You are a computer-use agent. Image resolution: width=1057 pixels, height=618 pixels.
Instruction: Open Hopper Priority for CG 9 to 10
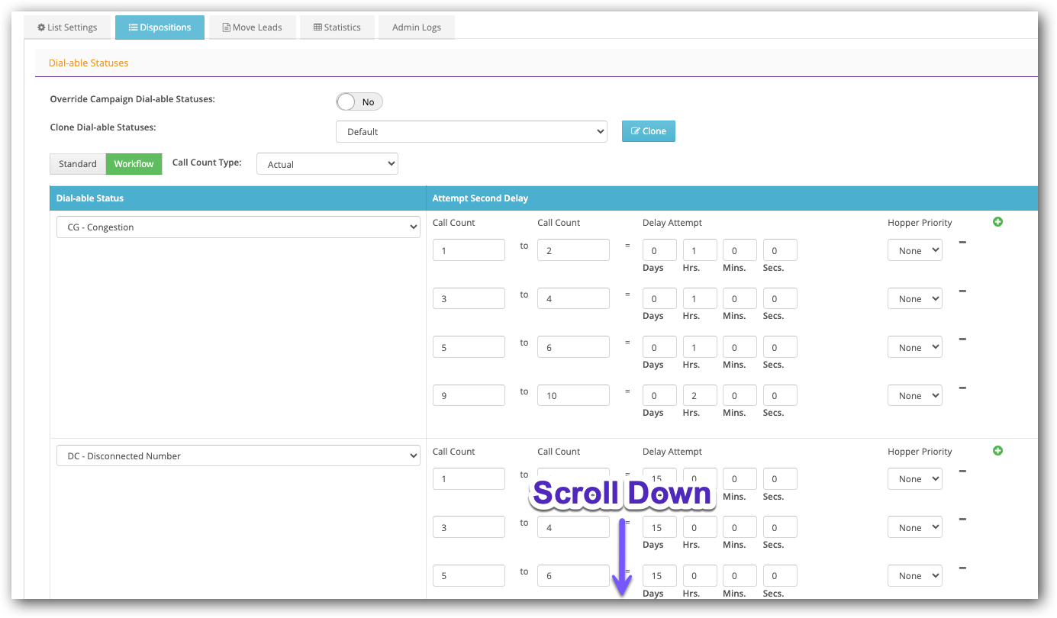(915, 395)
